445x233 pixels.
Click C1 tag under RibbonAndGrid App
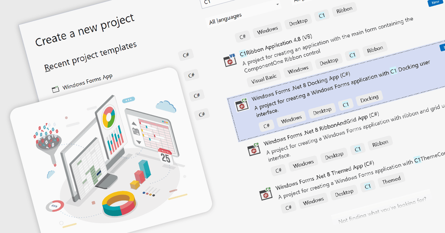357,149
